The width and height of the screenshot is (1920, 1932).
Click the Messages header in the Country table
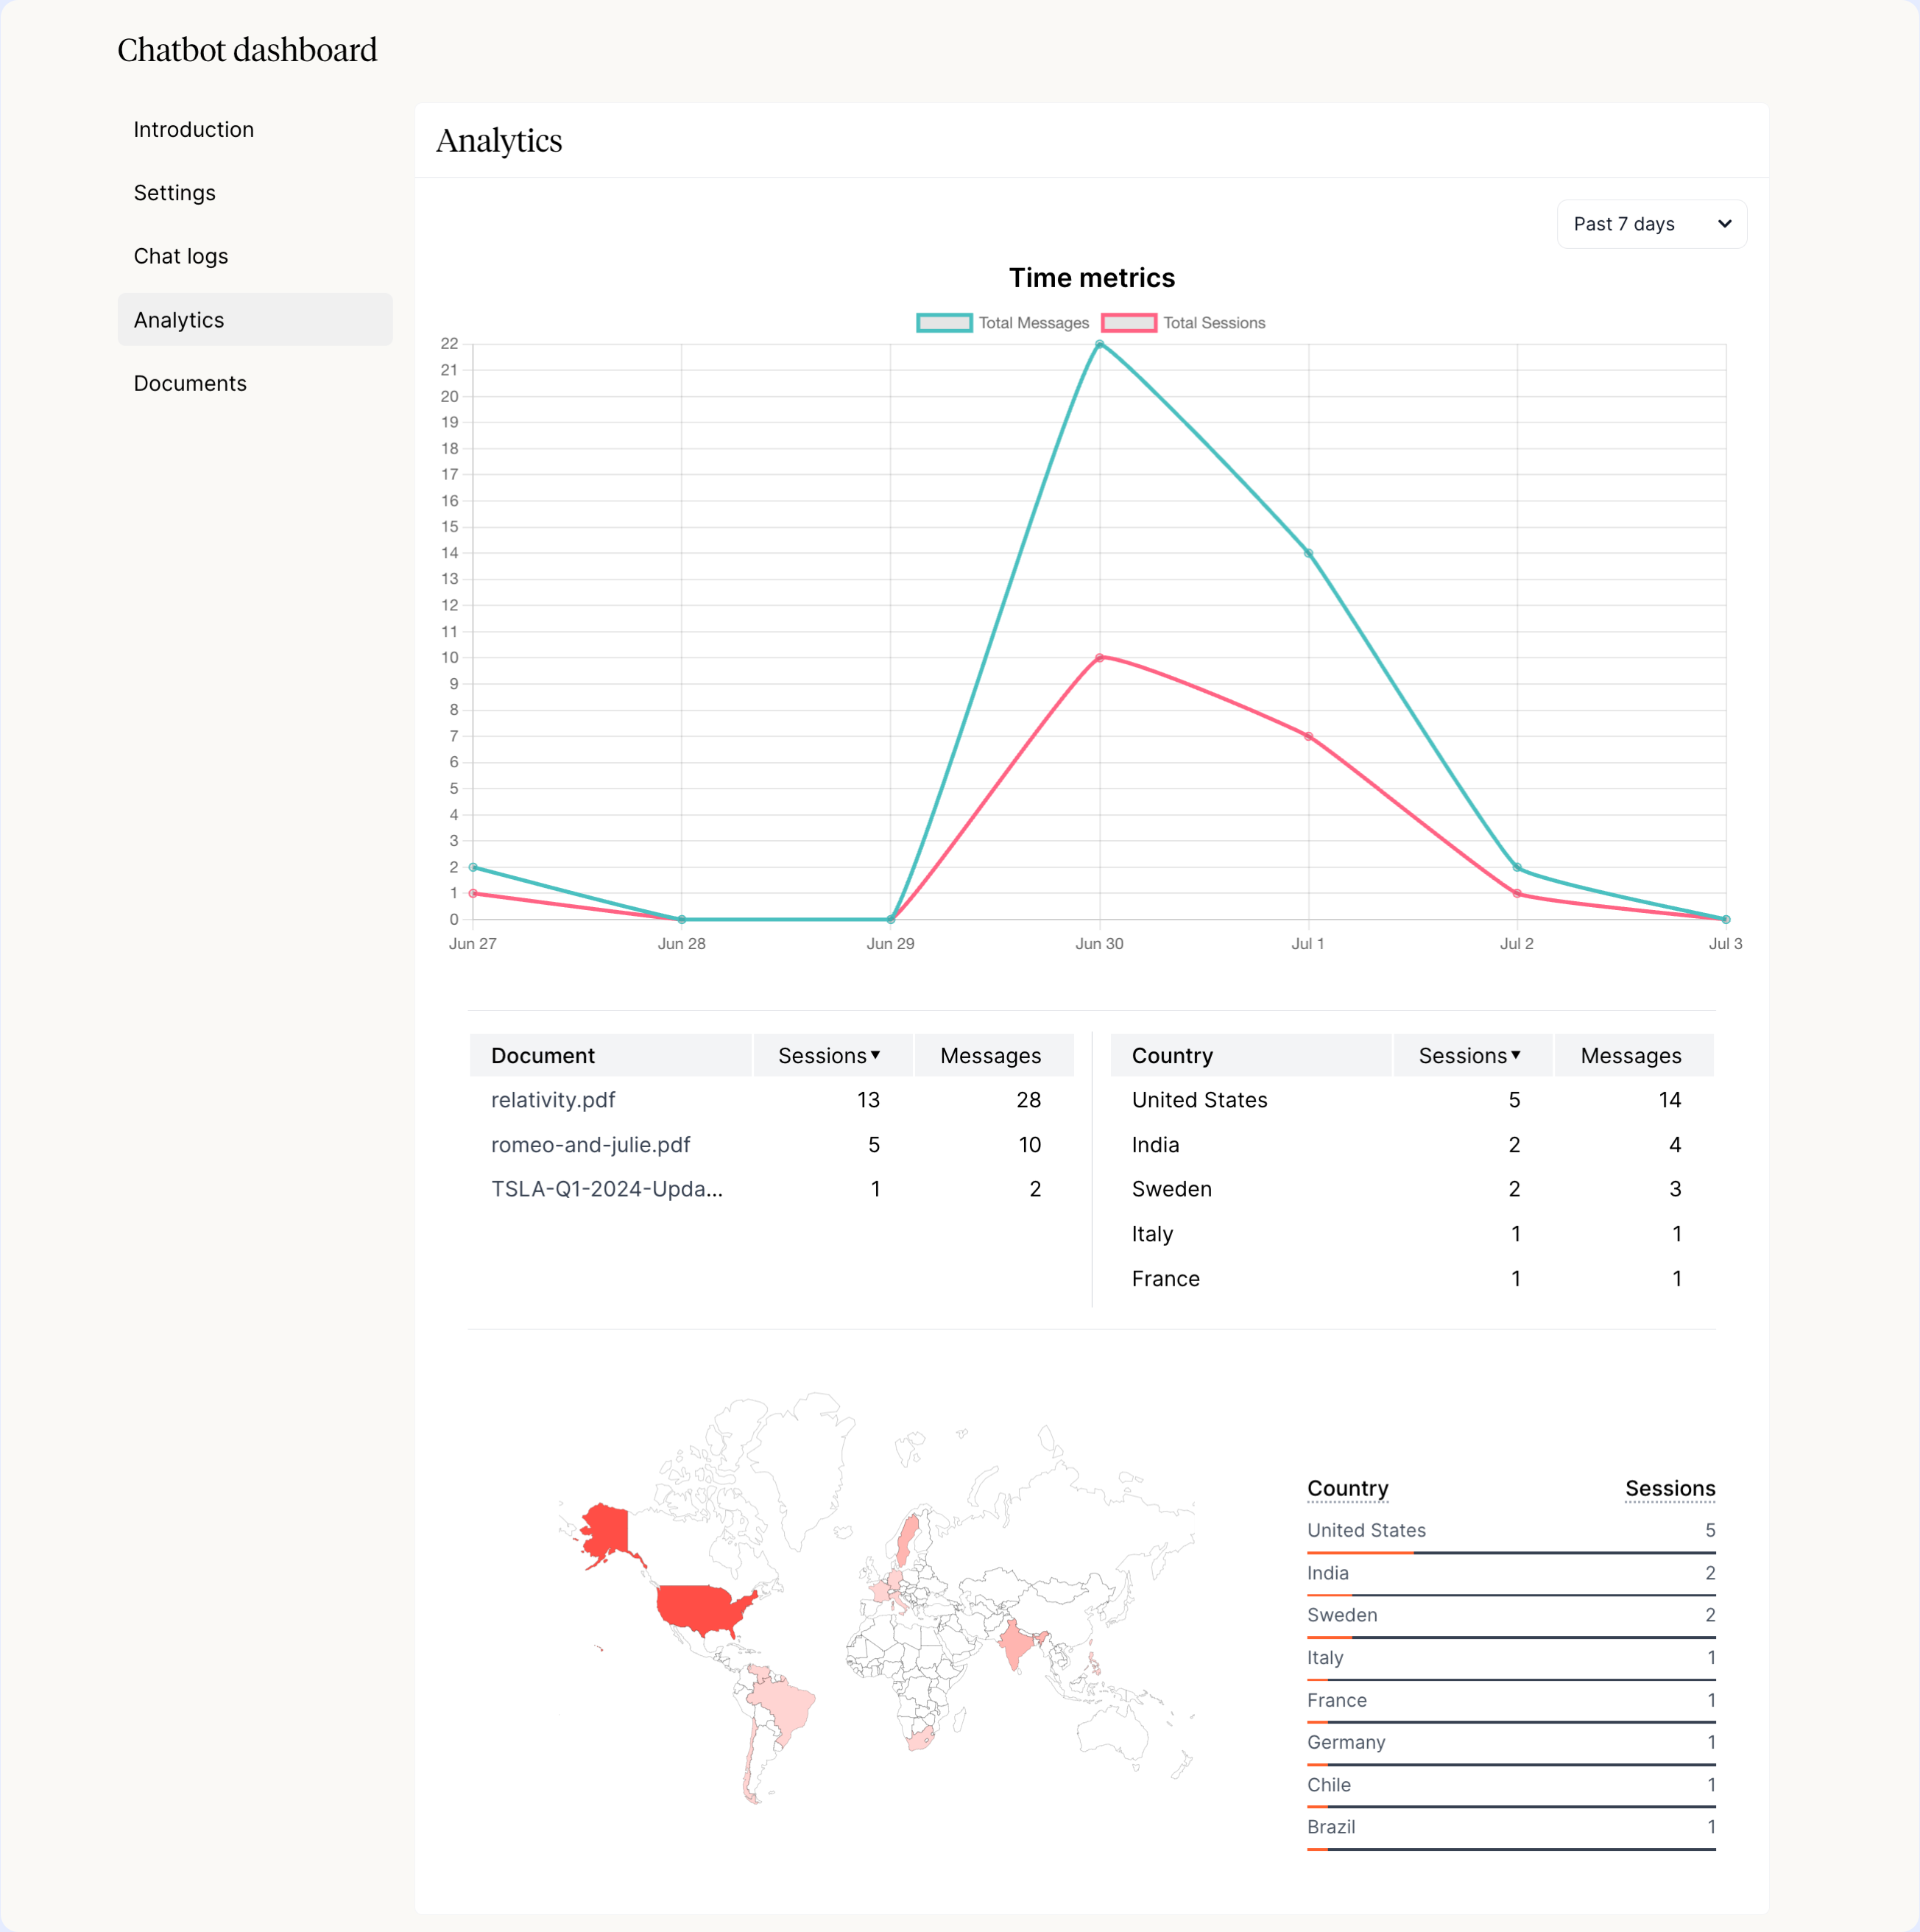click(1630, 1056)
